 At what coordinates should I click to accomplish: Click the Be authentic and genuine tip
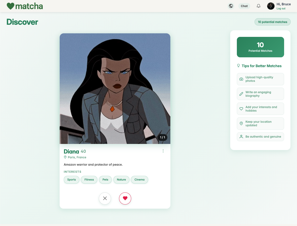click(x=260, y=137)
